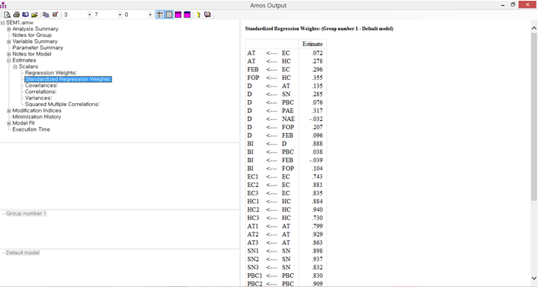This screenshot has width=539, height=287.
Task: Select Execution Time in tree
Action: pos(32,129)
